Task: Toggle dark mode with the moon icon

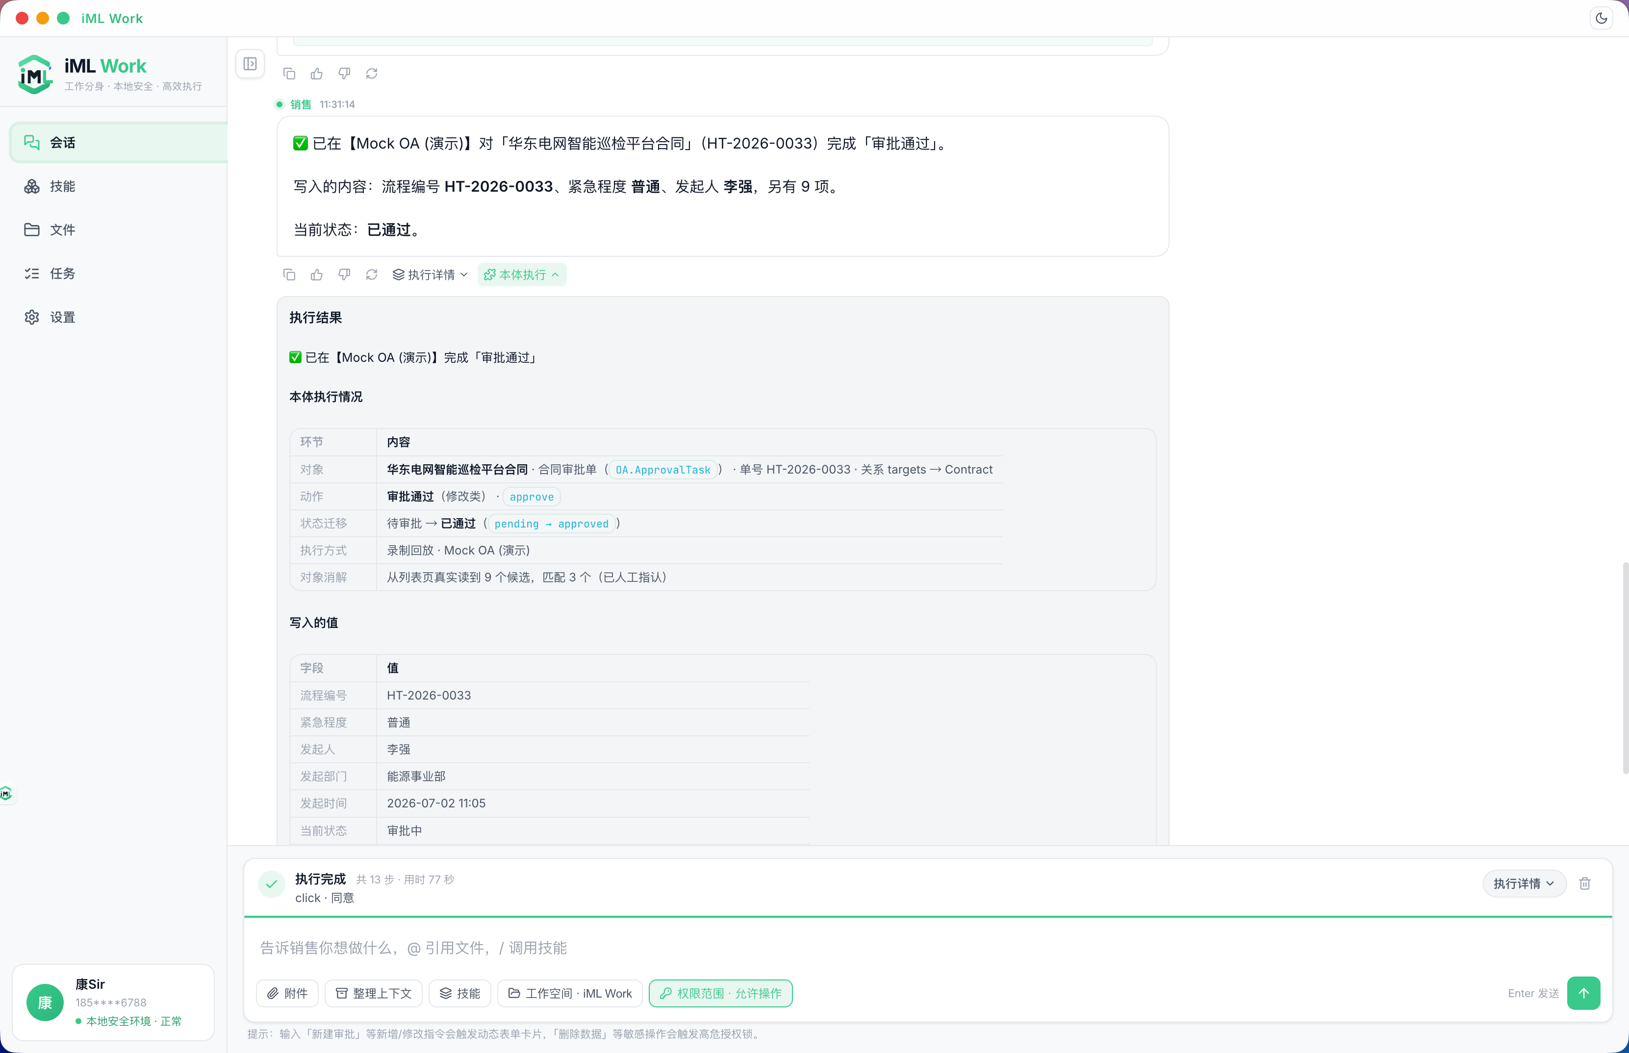Action: click(1601, 19)
